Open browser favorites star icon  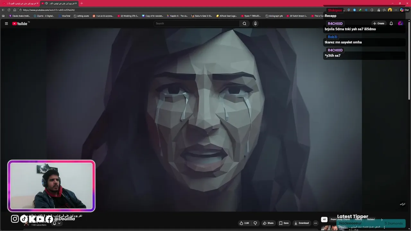(384, 10)
